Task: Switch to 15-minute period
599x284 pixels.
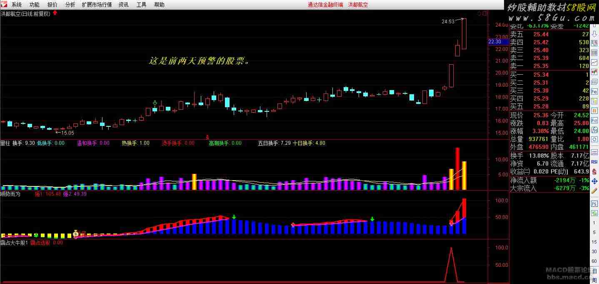Action: pyautogui.click(x=594, y=242)
